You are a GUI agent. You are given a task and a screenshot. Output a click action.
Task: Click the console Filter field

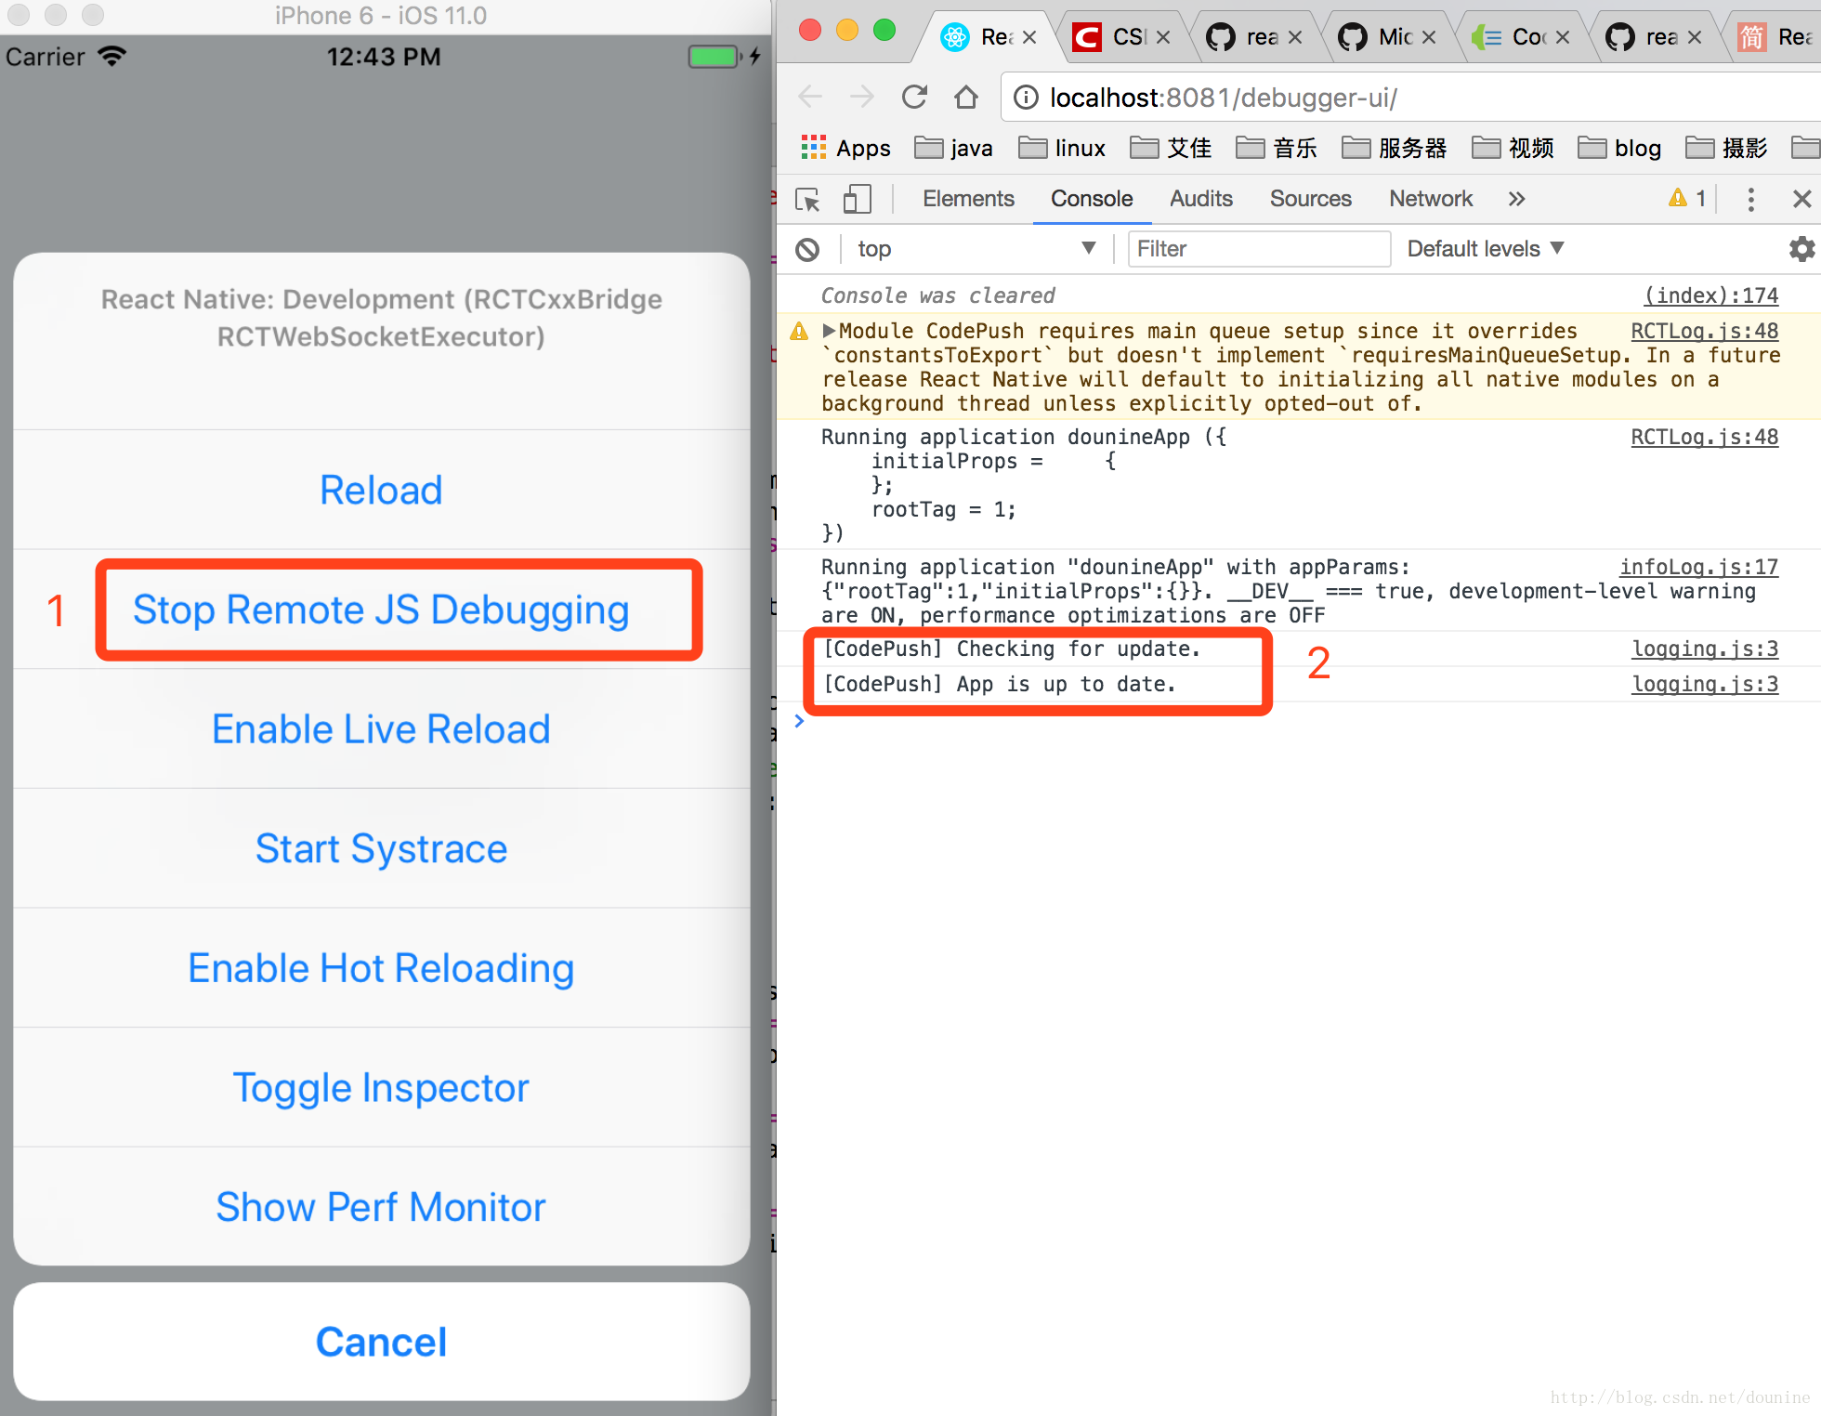[x=1259, y=249]
